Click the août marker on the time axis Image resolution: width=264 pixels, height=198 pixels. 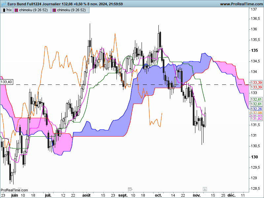[86, 195]
